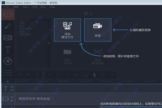The height and width of the screenshot is (108, 162).
Task: Click the video track film icon
Action: tap(6, 99)
